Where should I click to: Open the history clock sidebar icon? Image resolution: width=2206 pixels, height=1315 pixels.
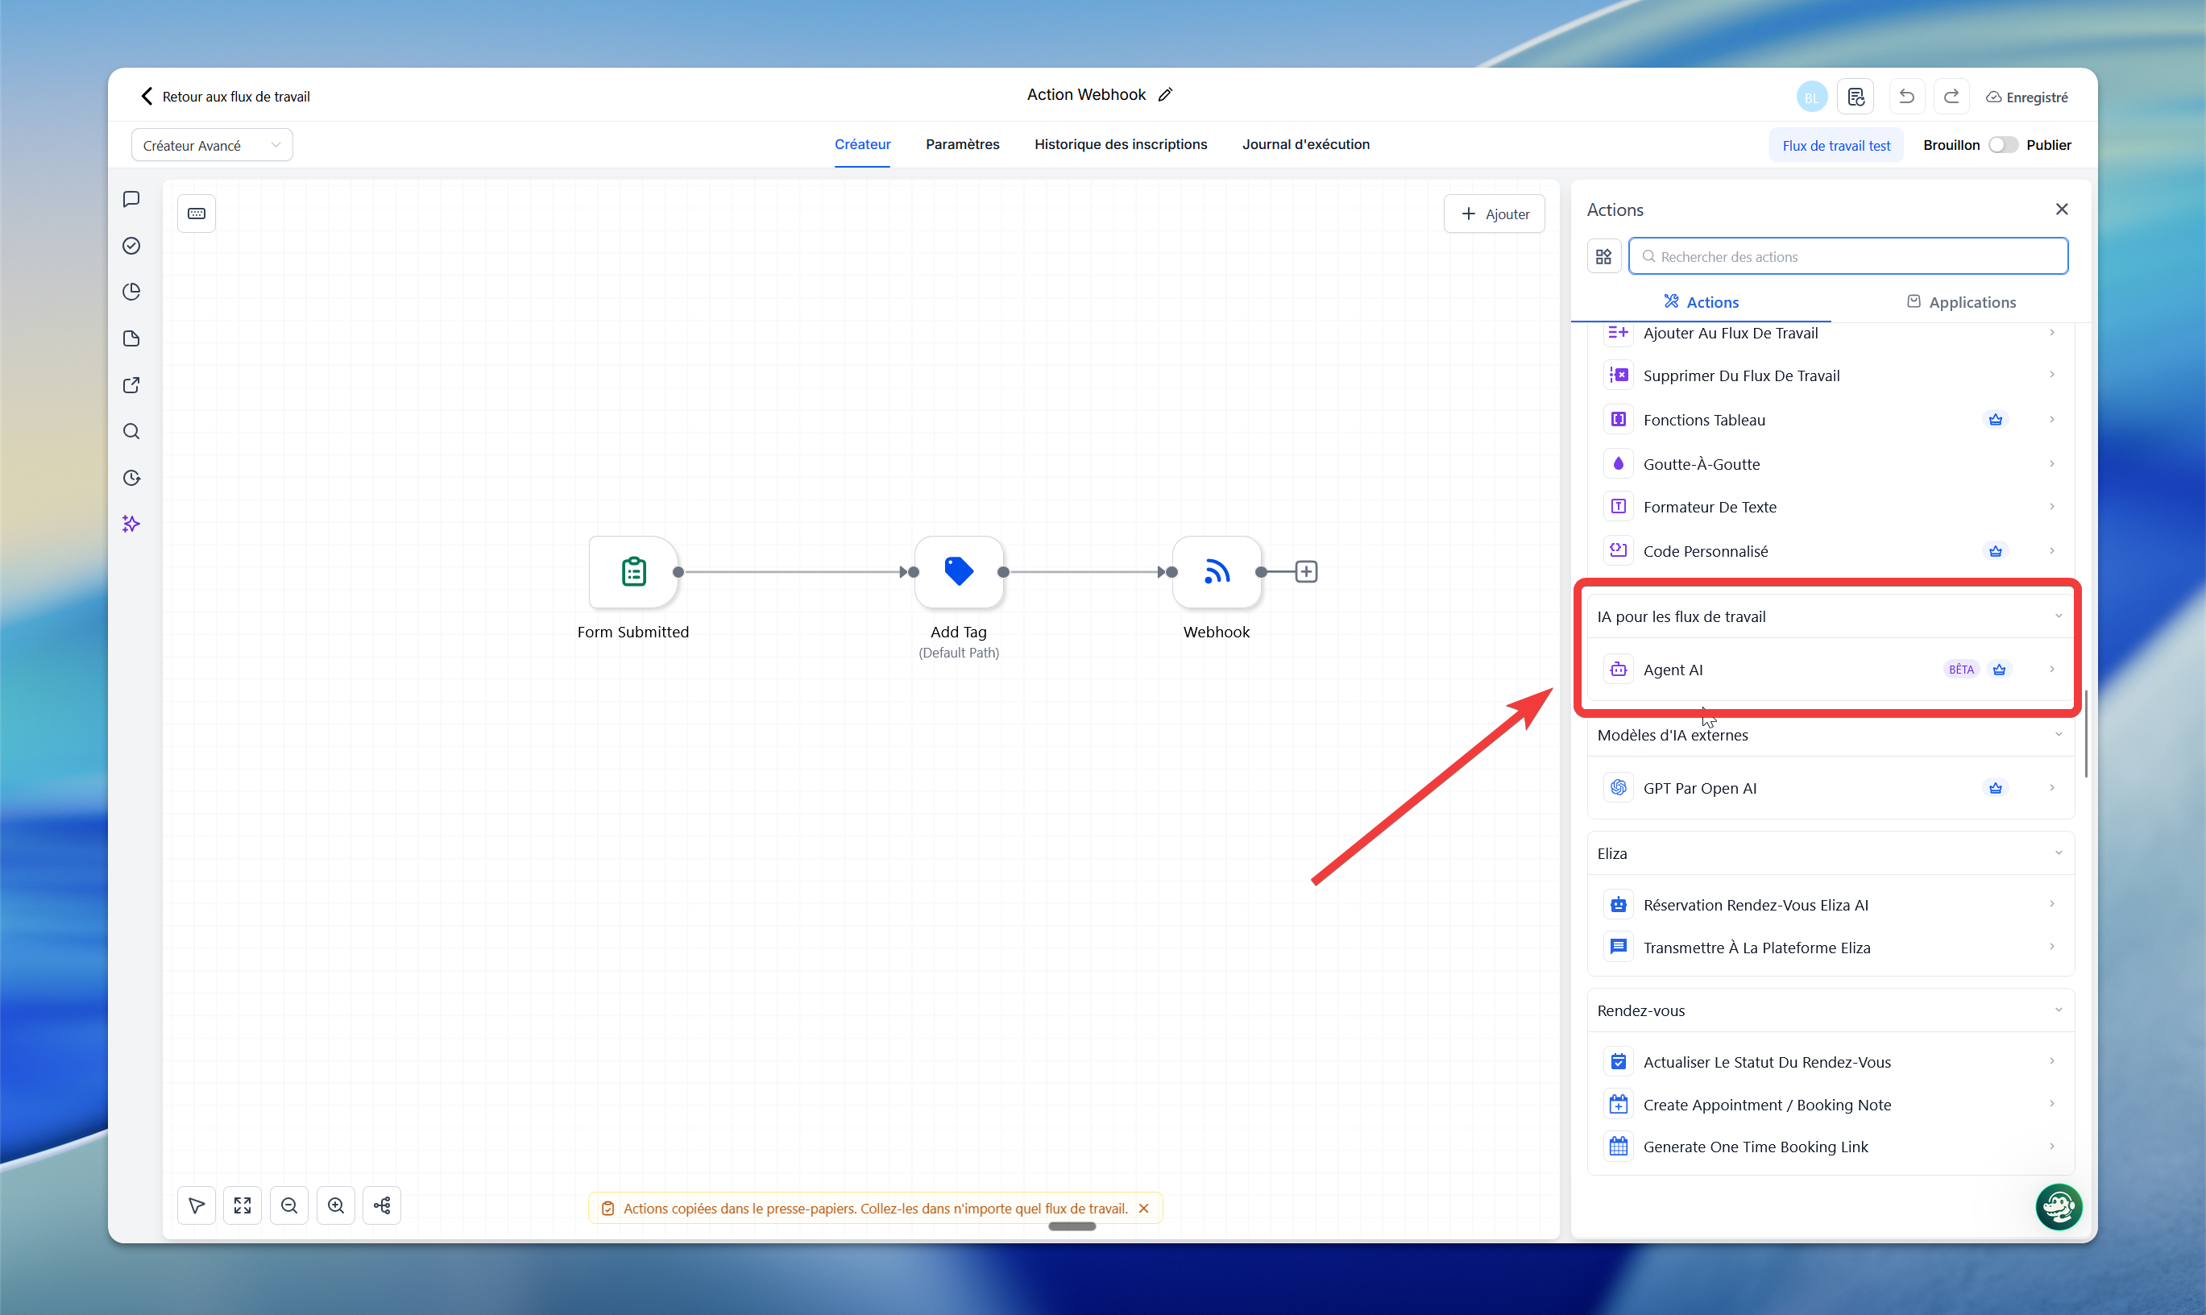pyautogui.click(x=131, y=478)
